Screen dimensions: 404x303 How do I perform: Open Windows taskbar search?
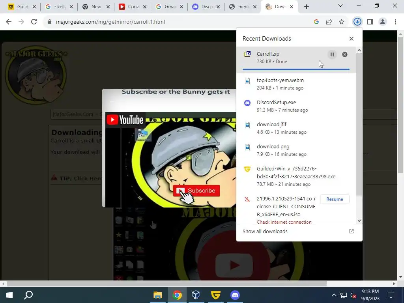(28, 295)
